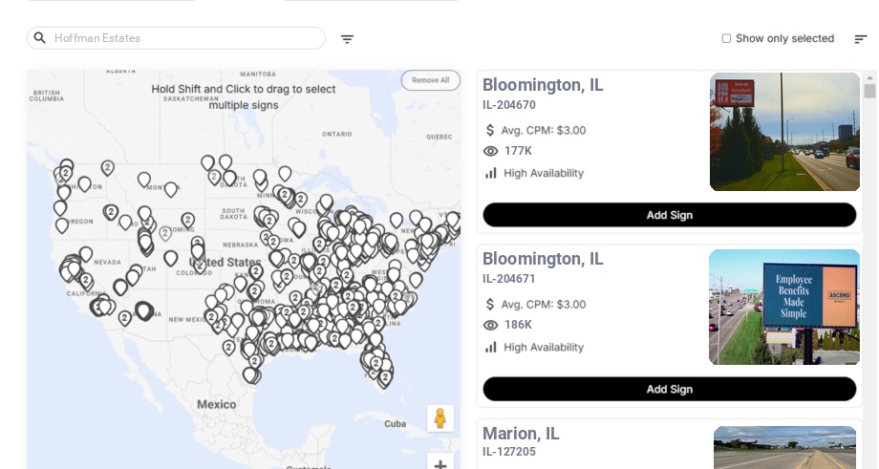Add sign for Bloomington IL-204670

click(x=669, y=215)
